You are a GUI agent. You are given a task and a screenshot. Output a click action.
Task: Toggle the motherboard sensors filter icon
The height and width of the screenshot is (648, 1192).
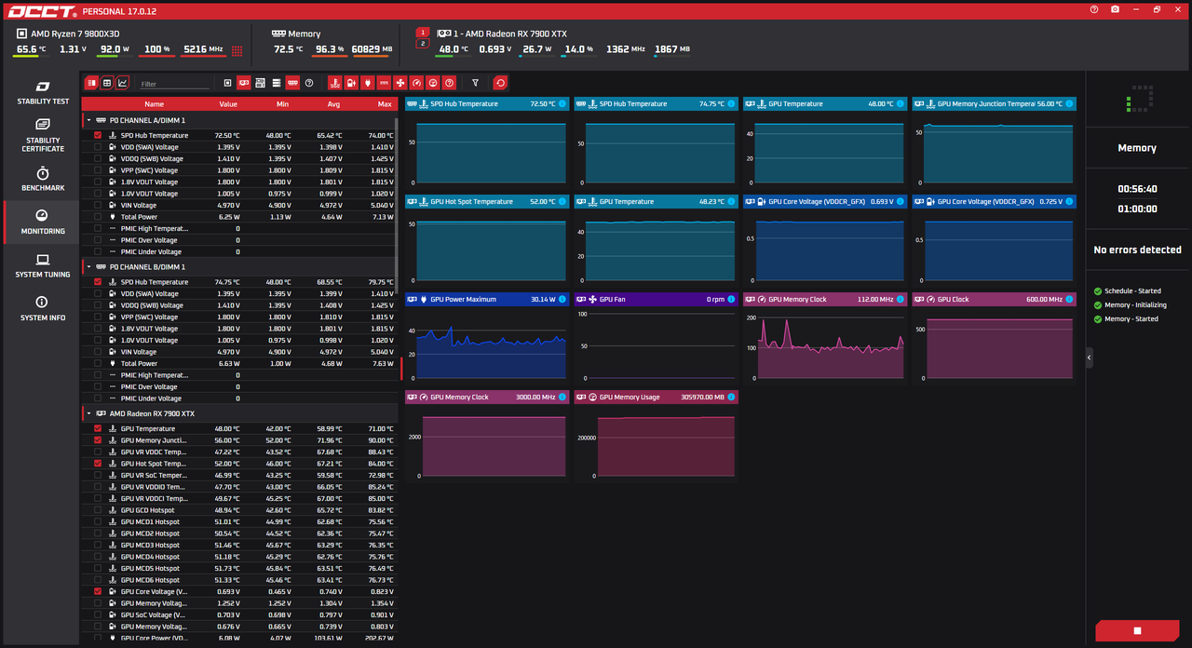coord(260,83)
